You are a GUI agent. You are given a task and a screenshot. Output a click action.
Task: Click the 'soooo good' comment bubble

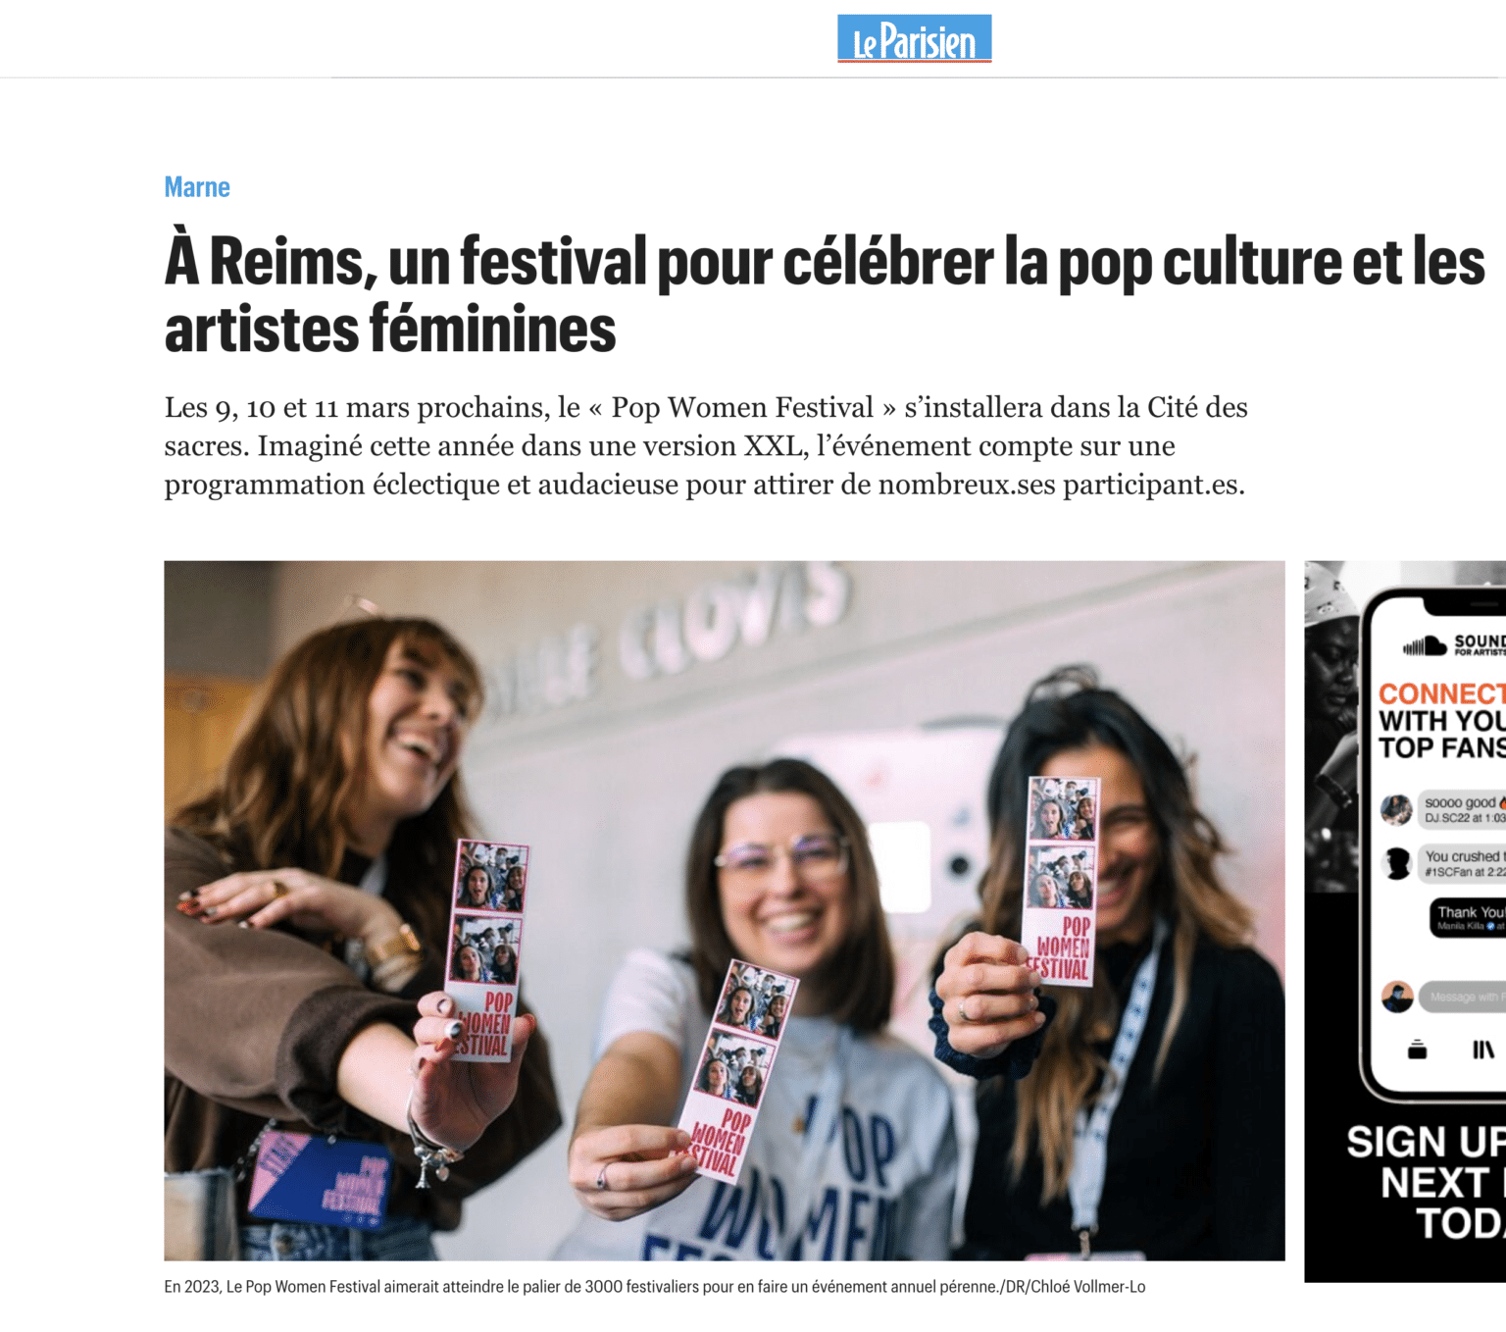1462,809
